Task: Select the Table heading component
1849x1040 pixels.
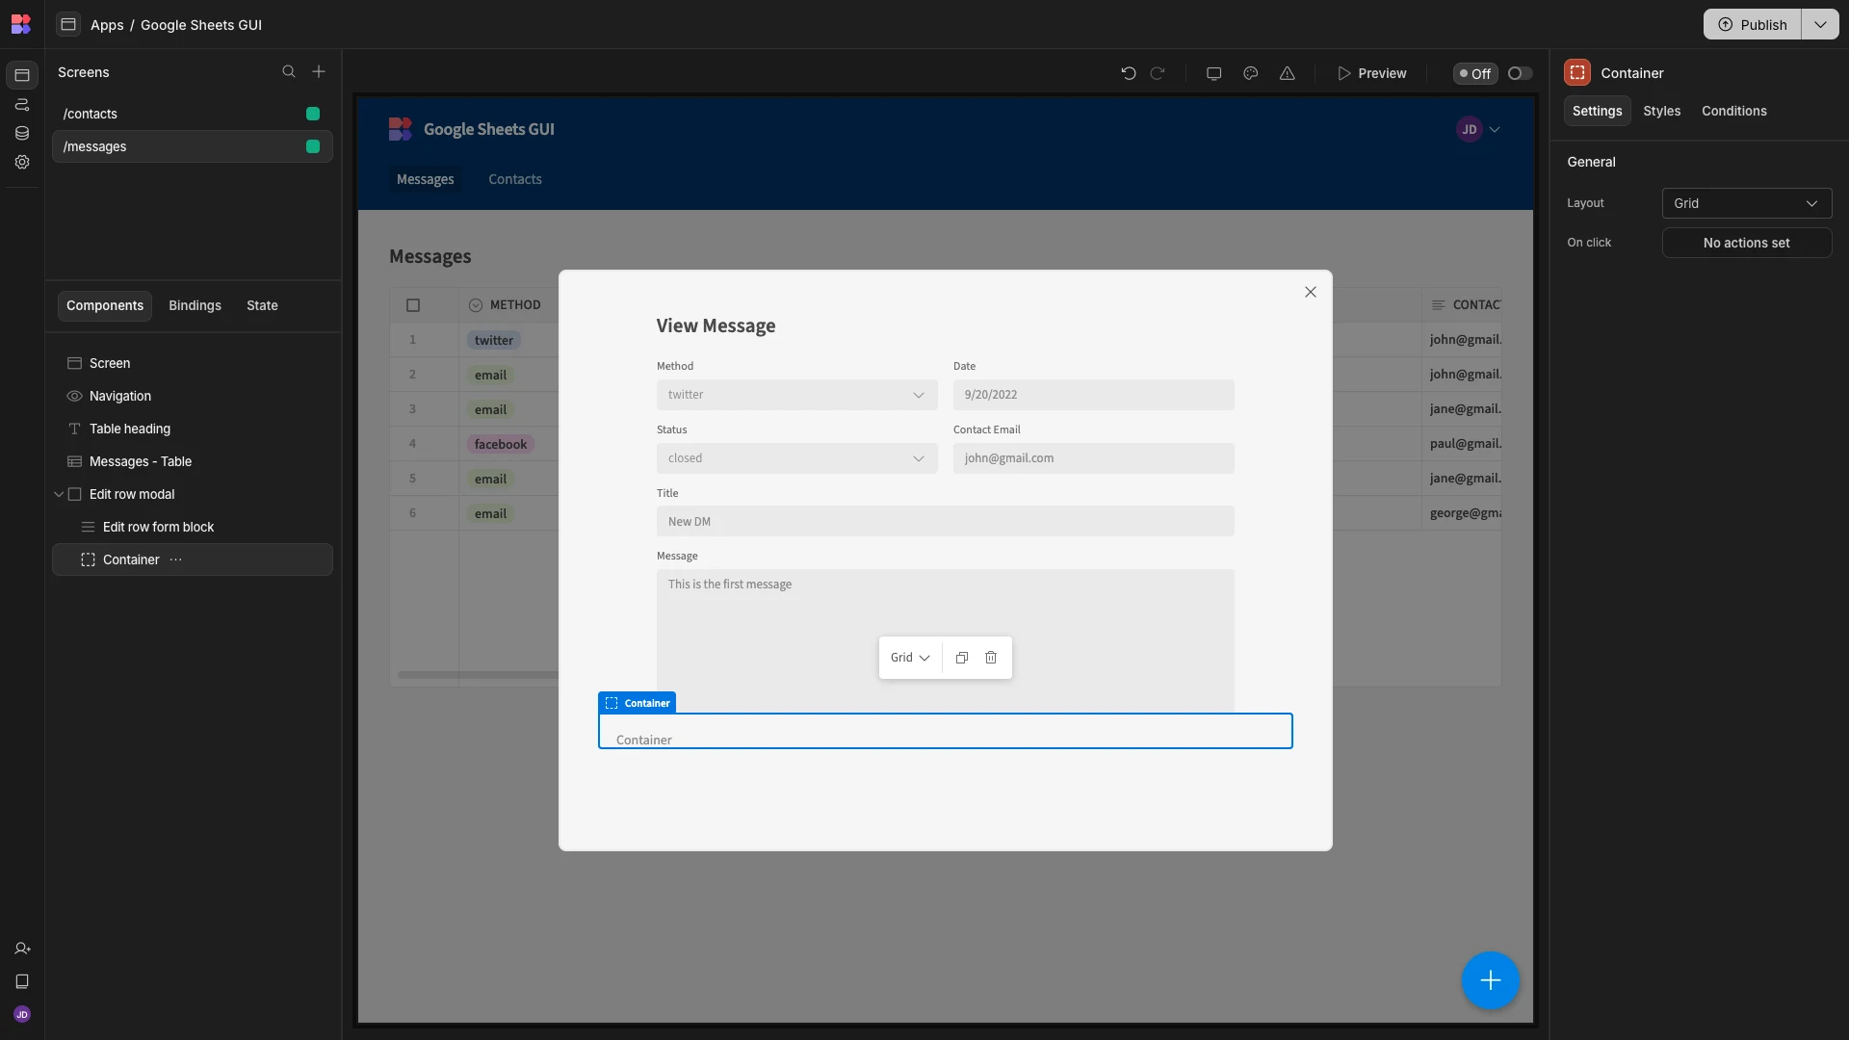Action: point(192,429)
